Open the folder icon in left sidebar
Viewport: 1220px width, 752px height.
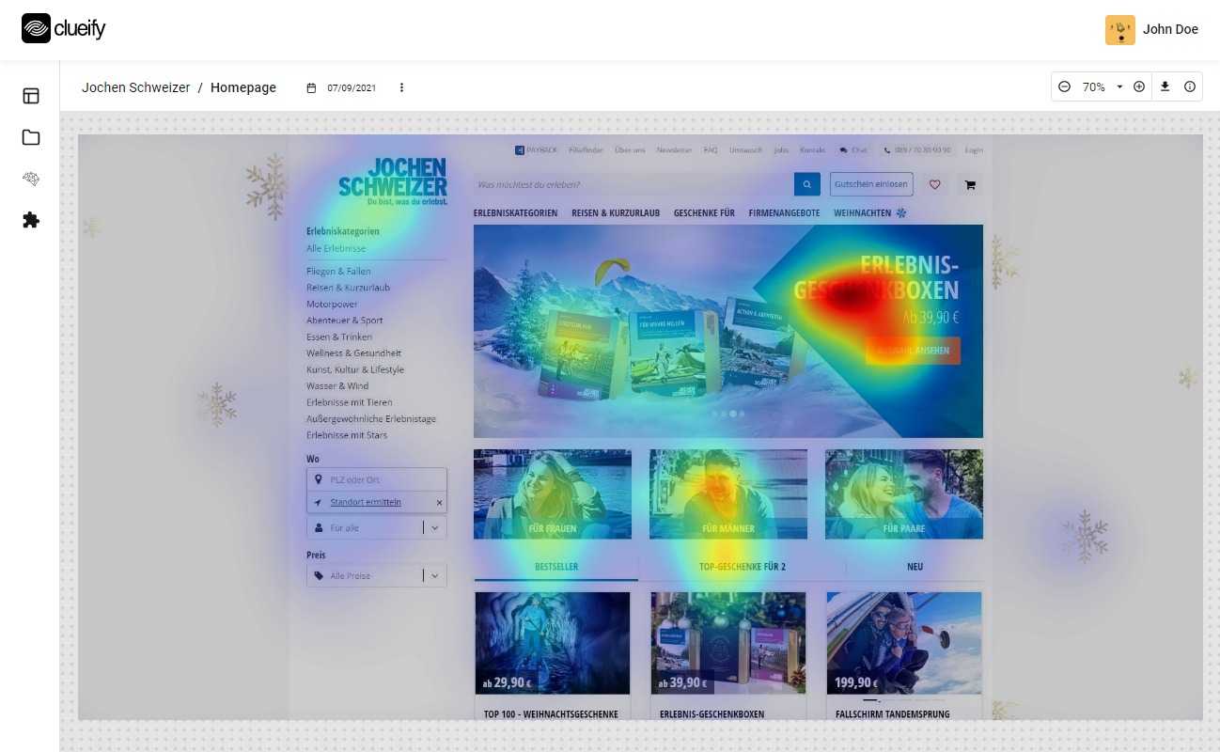31,137
